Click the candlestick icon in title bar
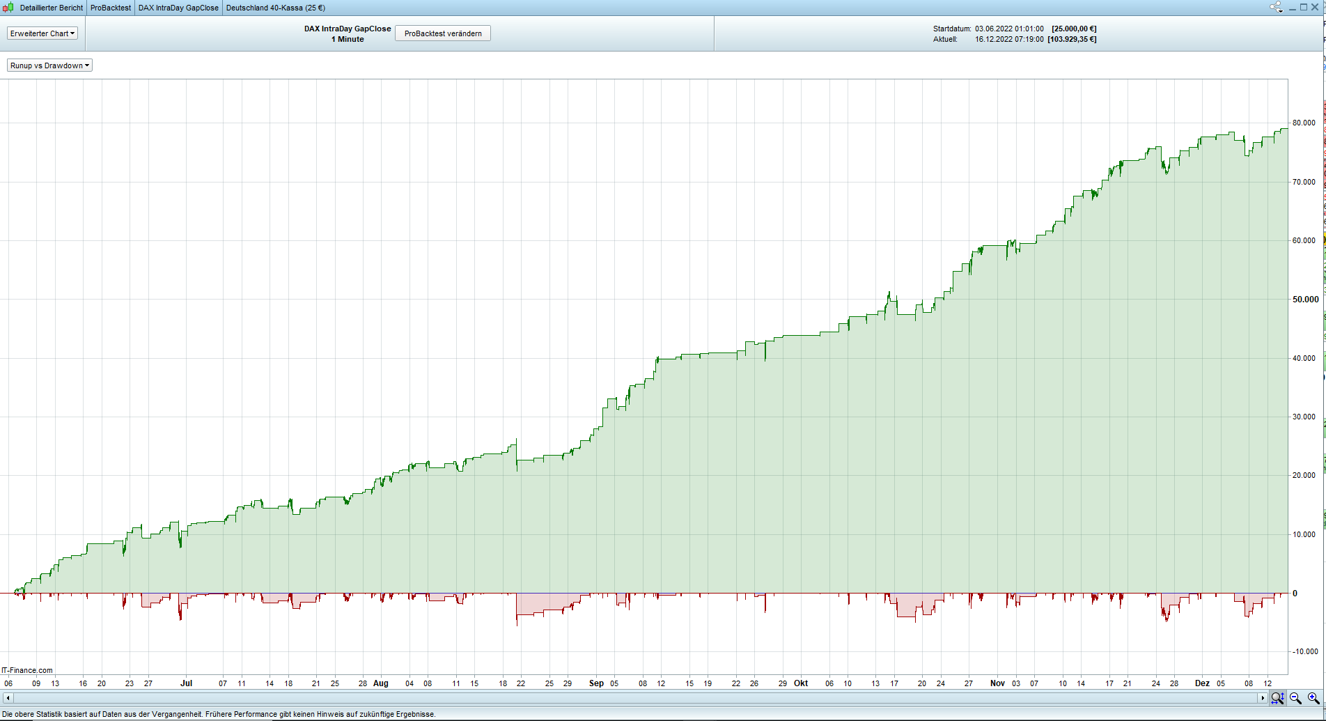Viewport: 1326px width, 721px height. click(x=8, y=8)
